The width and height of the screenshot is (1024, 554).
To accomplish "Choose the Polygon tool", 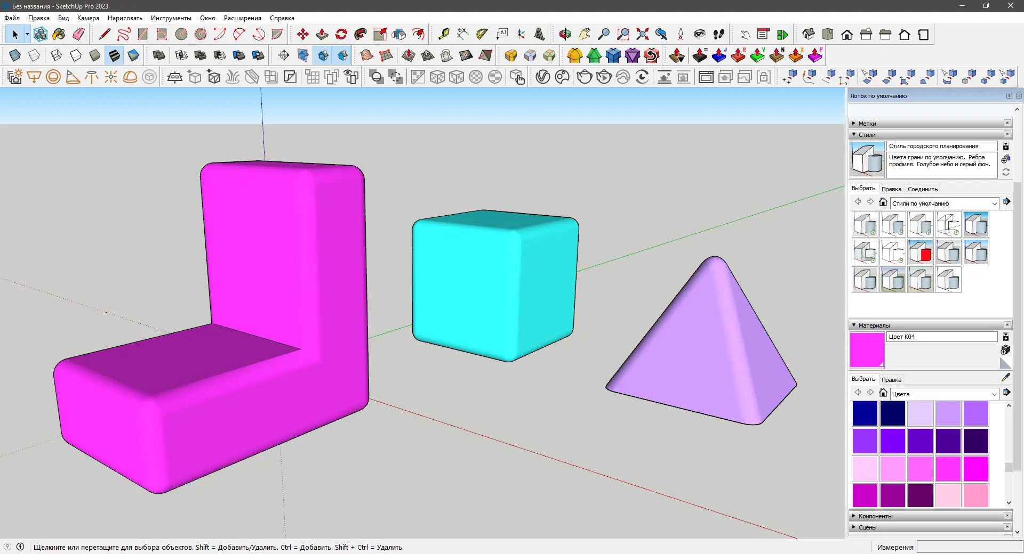I will [x=201, y=35].
